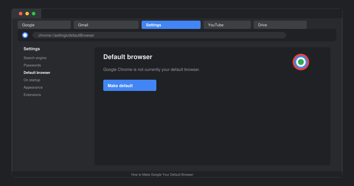Open On startup settings section
354x186 pixels.
[x=32, y=80]
